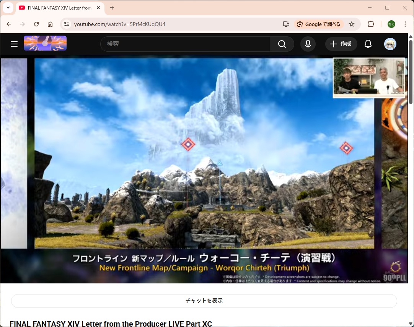Open the Chrome profile ねこ menu
The width and height of the screenshot is (414, 327).
(x=391, y=24)
